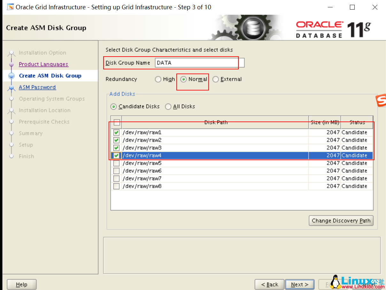Switch to All Disks view
Image resolution: width=386 pixels, height=290 pixels.
(x=168, y=106)
